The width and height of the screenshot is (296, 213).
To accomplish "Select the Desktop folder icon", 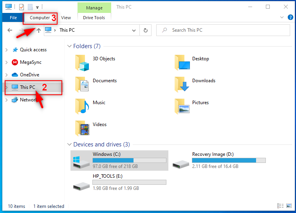I will pyautogui.click(x=182, y=62).
